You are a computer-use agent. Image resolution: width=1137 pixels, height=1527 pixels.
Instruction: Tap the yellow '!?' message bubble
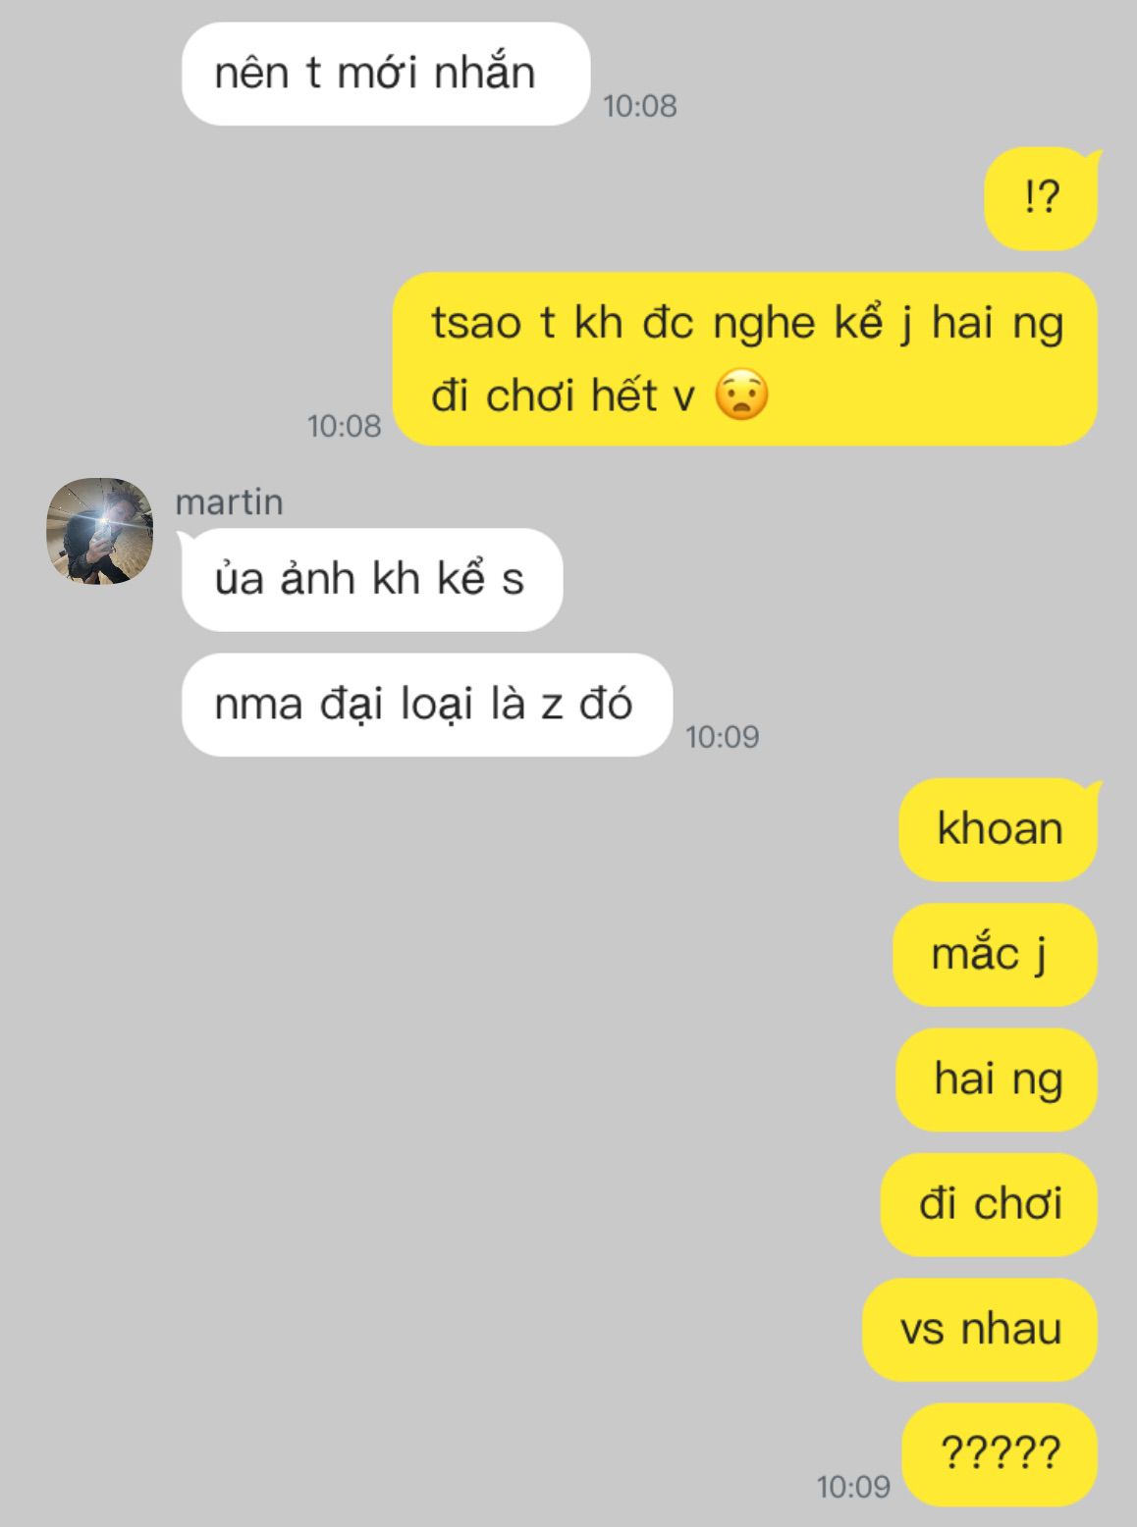pyautogui.click(x=1041, y=197)
